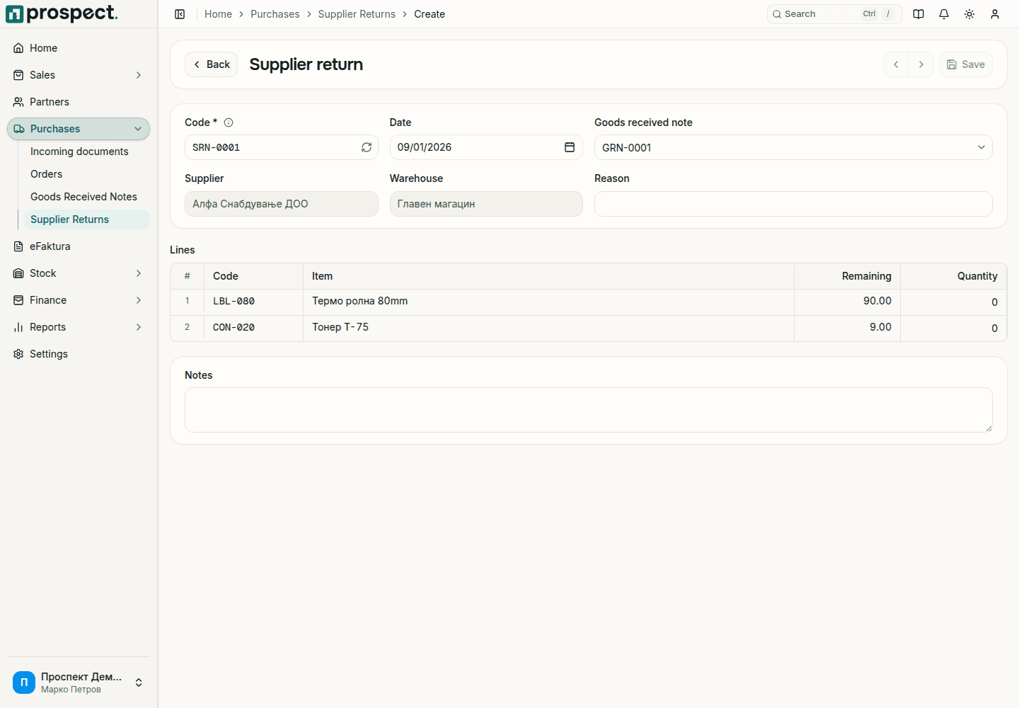Expand the Sales menu

coord(79,75)
